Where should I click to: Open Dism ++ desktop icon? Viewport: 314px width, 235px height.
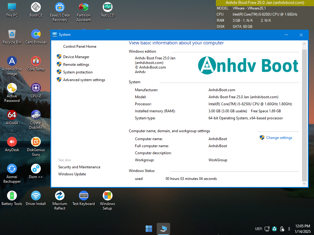coord(36,169)
